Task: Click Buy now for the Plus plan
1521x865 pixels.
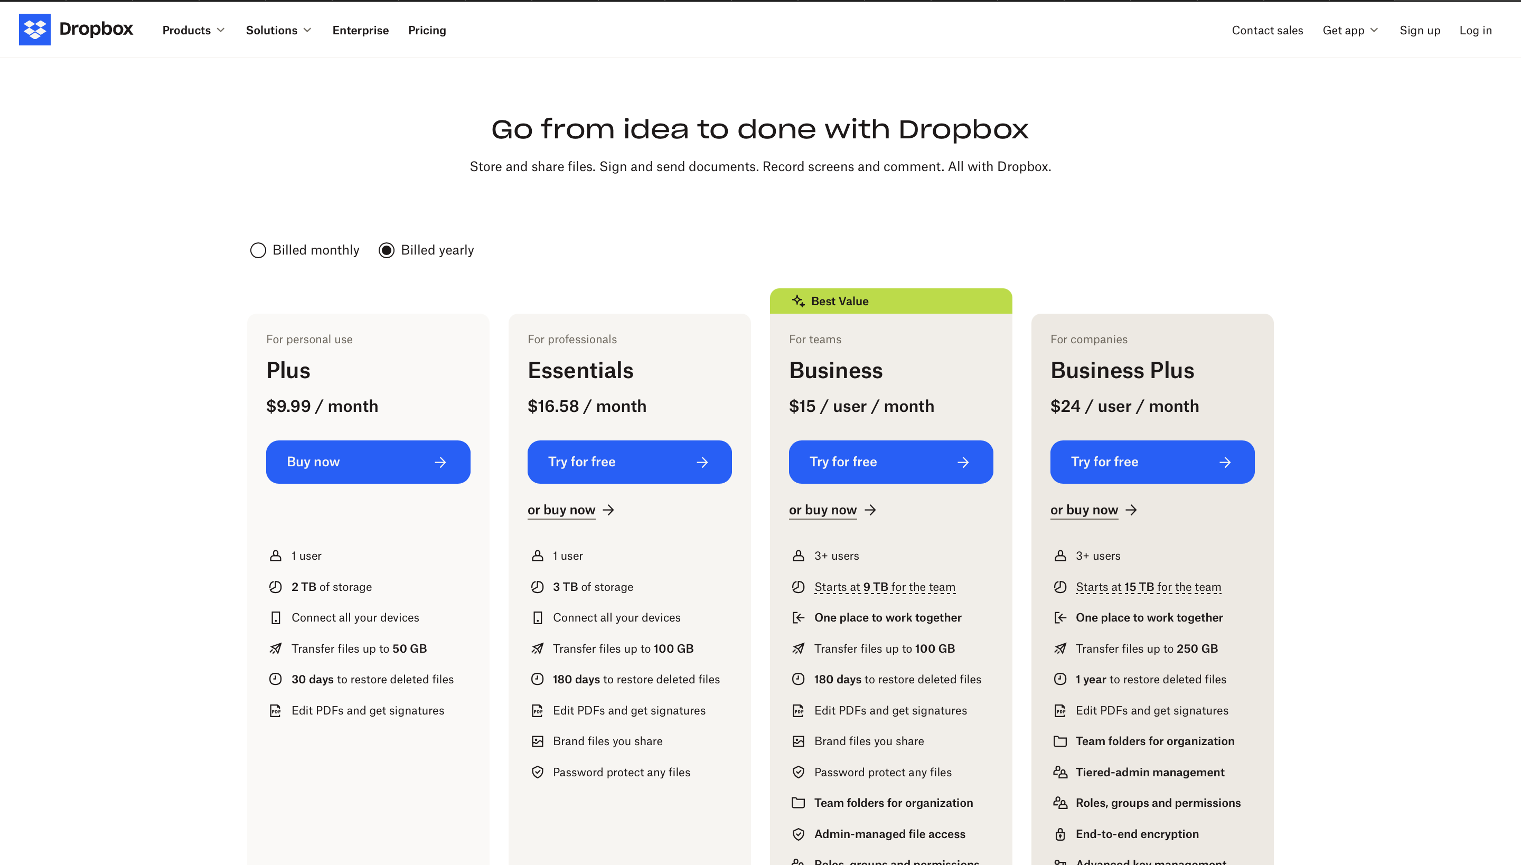Action: [368, 462]
